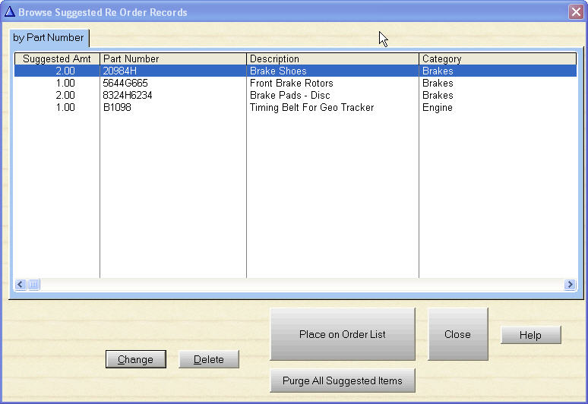Click the application icon in title bar
The image size is (588, 404).
(10, 12)
